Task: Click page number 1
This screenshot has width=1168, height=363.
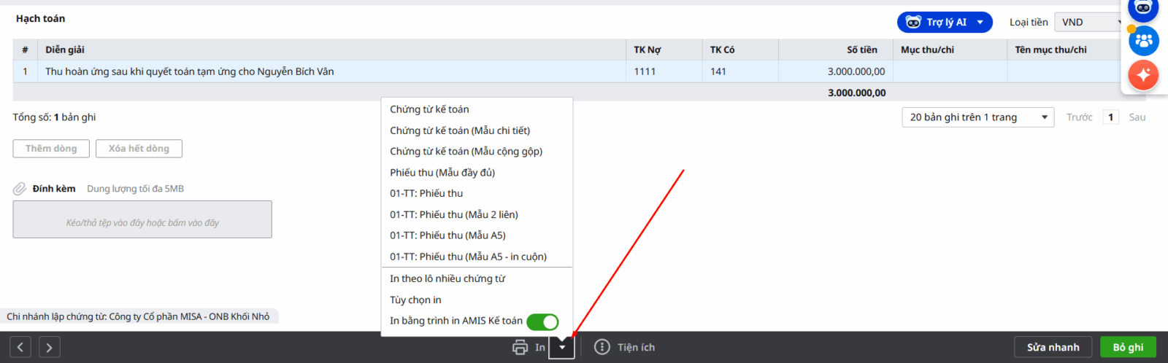Action: (x=1111, y=117)
